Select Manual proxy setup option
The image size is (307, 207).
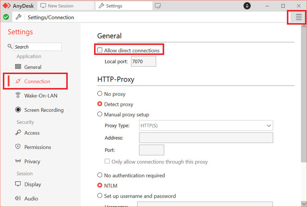100,114
